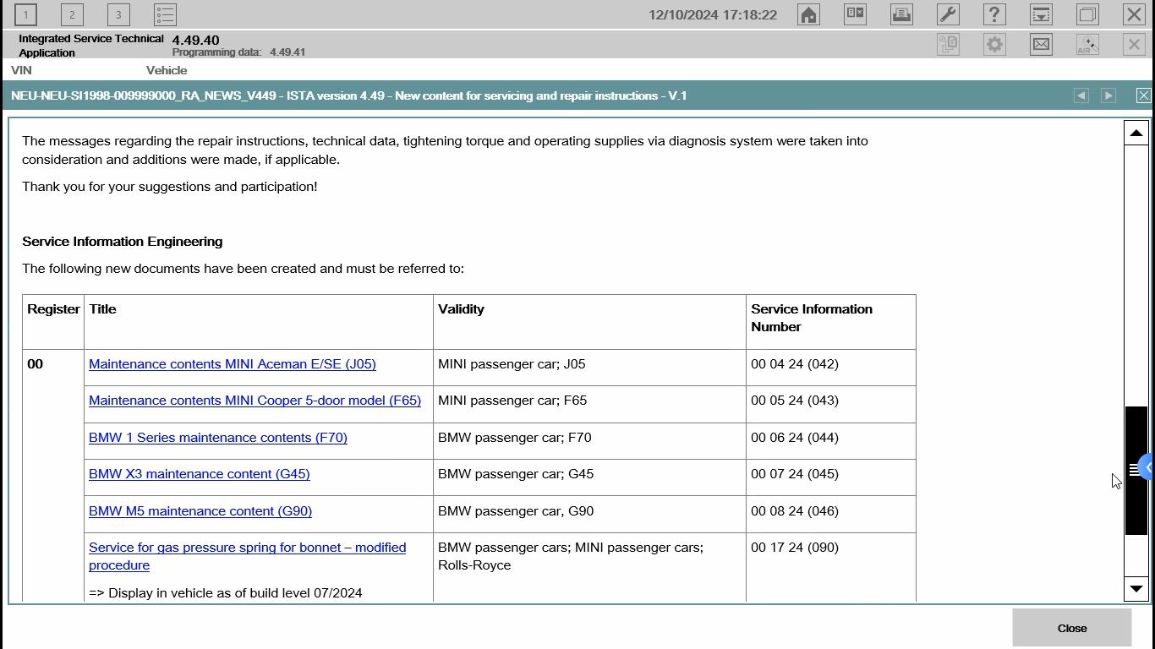Click the window dropdown panel icon

click(1041, 14)
